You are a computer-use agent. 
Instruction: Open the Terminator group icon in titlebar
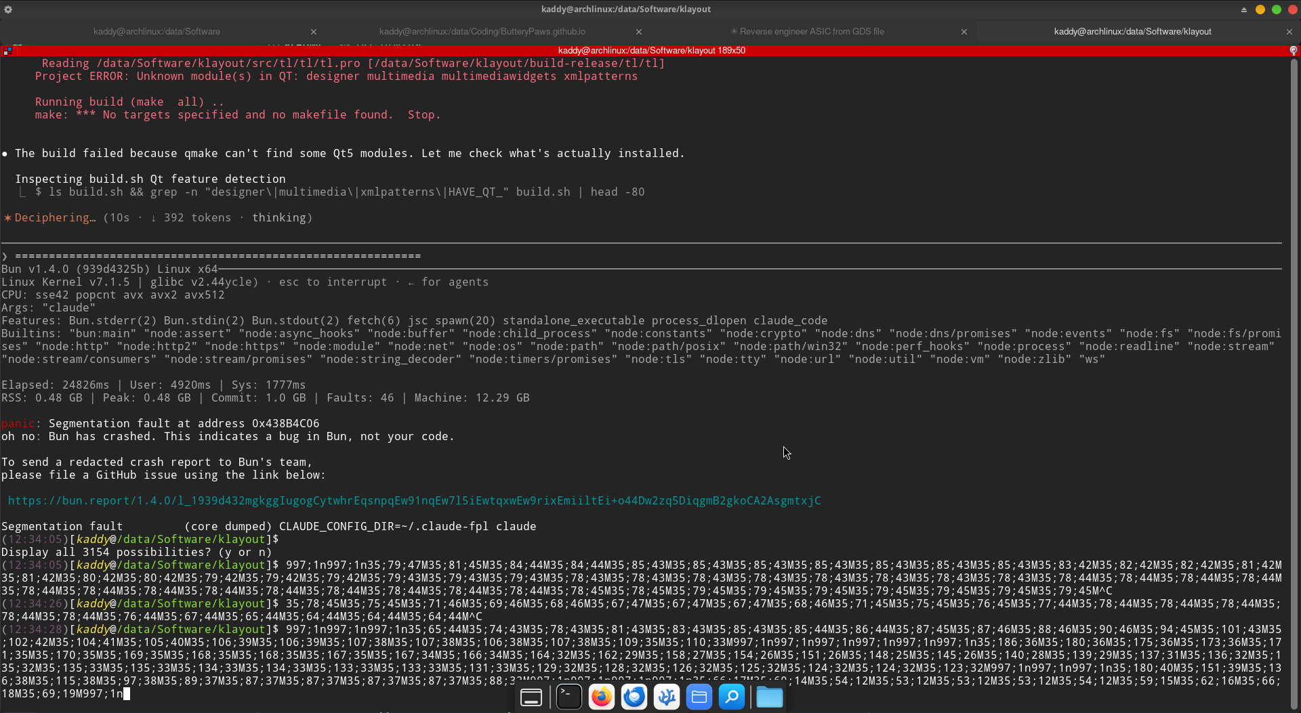[7, 51]
